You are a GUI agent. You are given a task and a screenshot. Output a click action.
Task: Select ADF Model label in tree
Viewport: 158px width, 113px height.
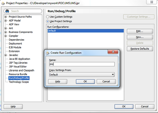pyautogui.click(x=15, y=21)
